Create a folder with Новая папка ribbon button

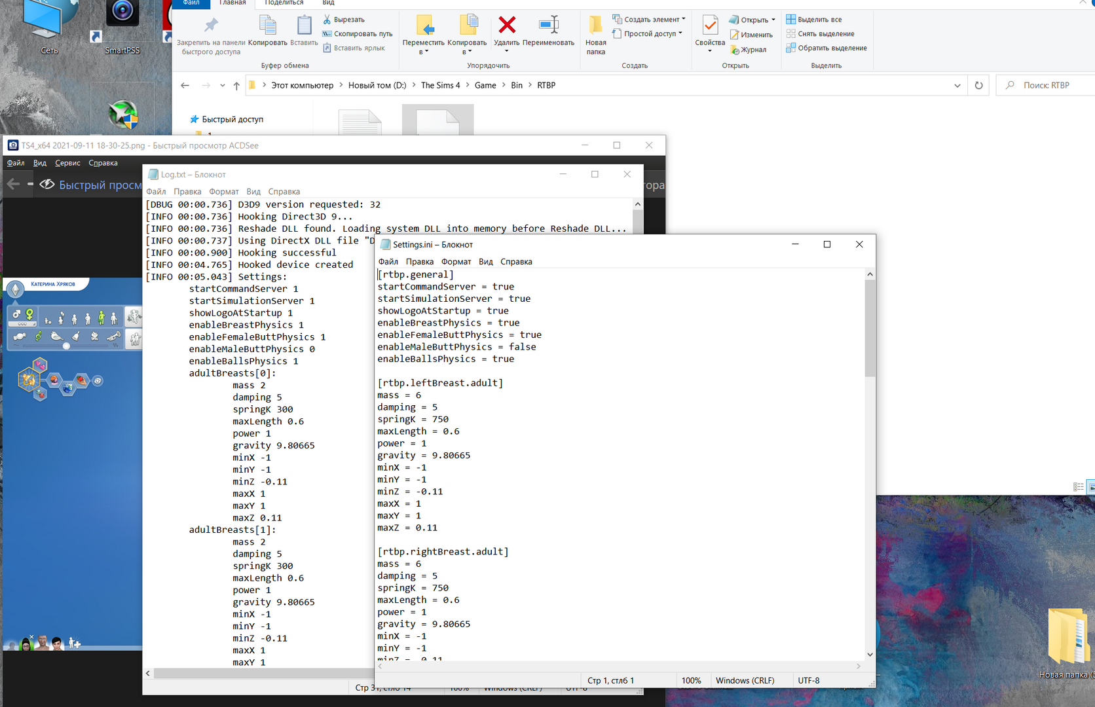[595, 35]
